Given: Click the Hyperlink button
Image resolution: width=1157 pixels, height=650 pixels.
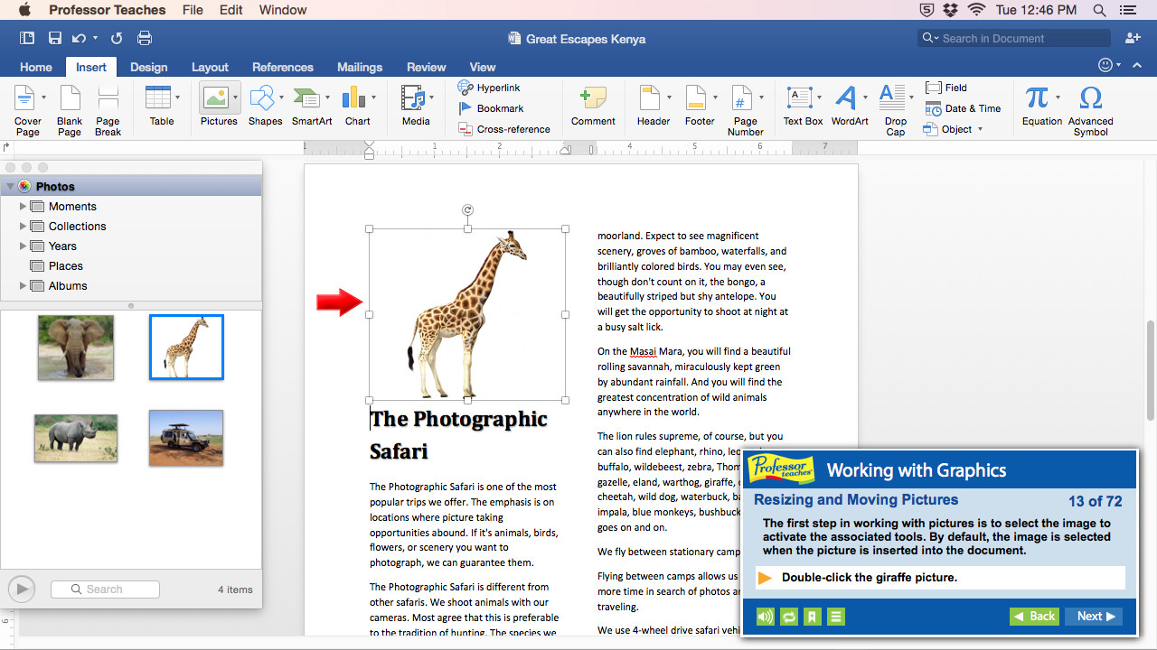Looking at the screenshot, I should (x=489, y=88).
